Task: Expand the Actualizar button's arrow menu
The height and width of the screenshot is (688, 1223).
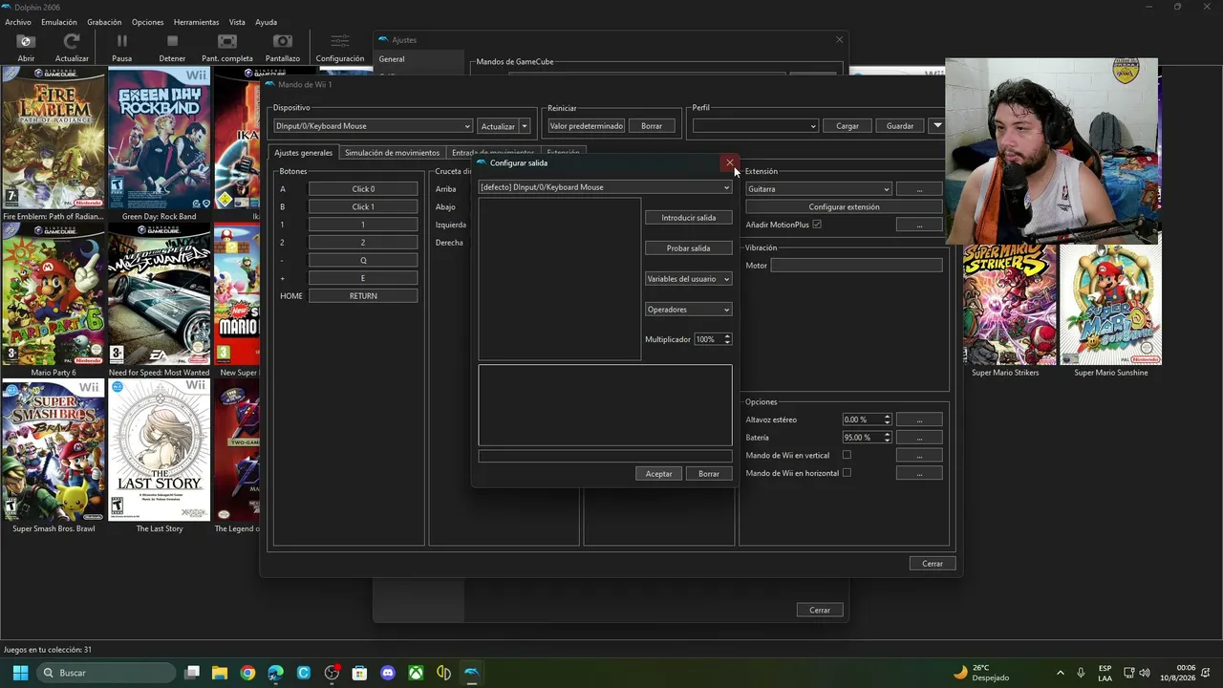Action: pyautogui.click(x=525, y=126)
